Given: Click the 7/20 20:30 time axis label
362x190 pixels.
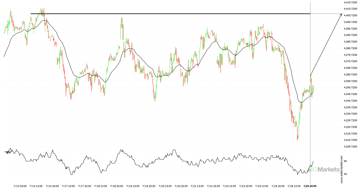Looking at the screenshot, I should [x=181, y=186].
